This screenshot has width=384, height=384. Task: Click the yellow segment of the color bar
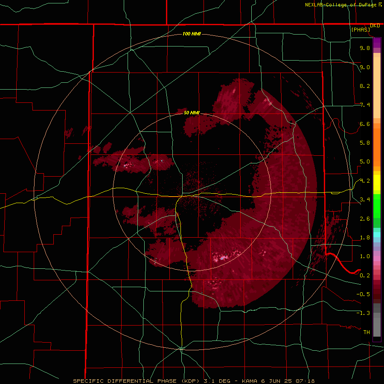click(x=377, y=183)
